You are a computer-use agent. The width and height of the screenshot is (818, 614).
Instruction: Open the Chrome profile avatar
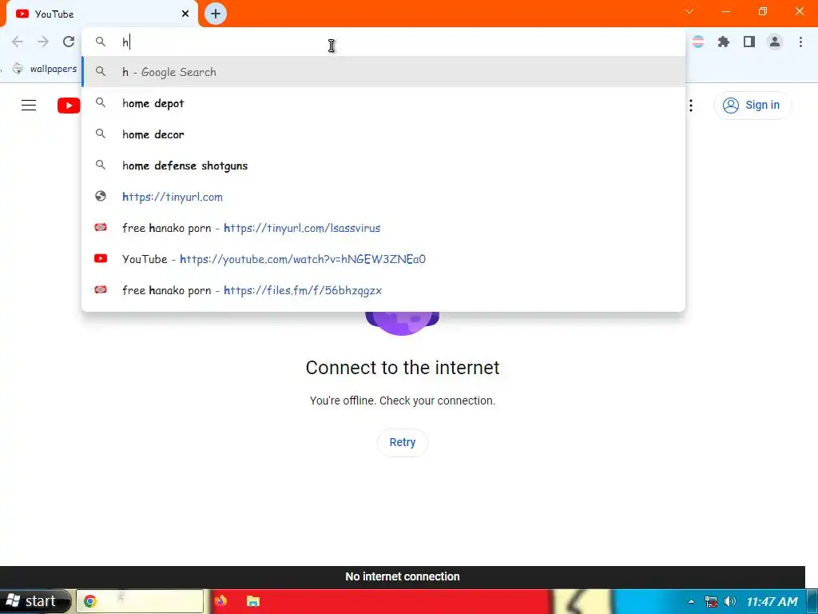775,42
